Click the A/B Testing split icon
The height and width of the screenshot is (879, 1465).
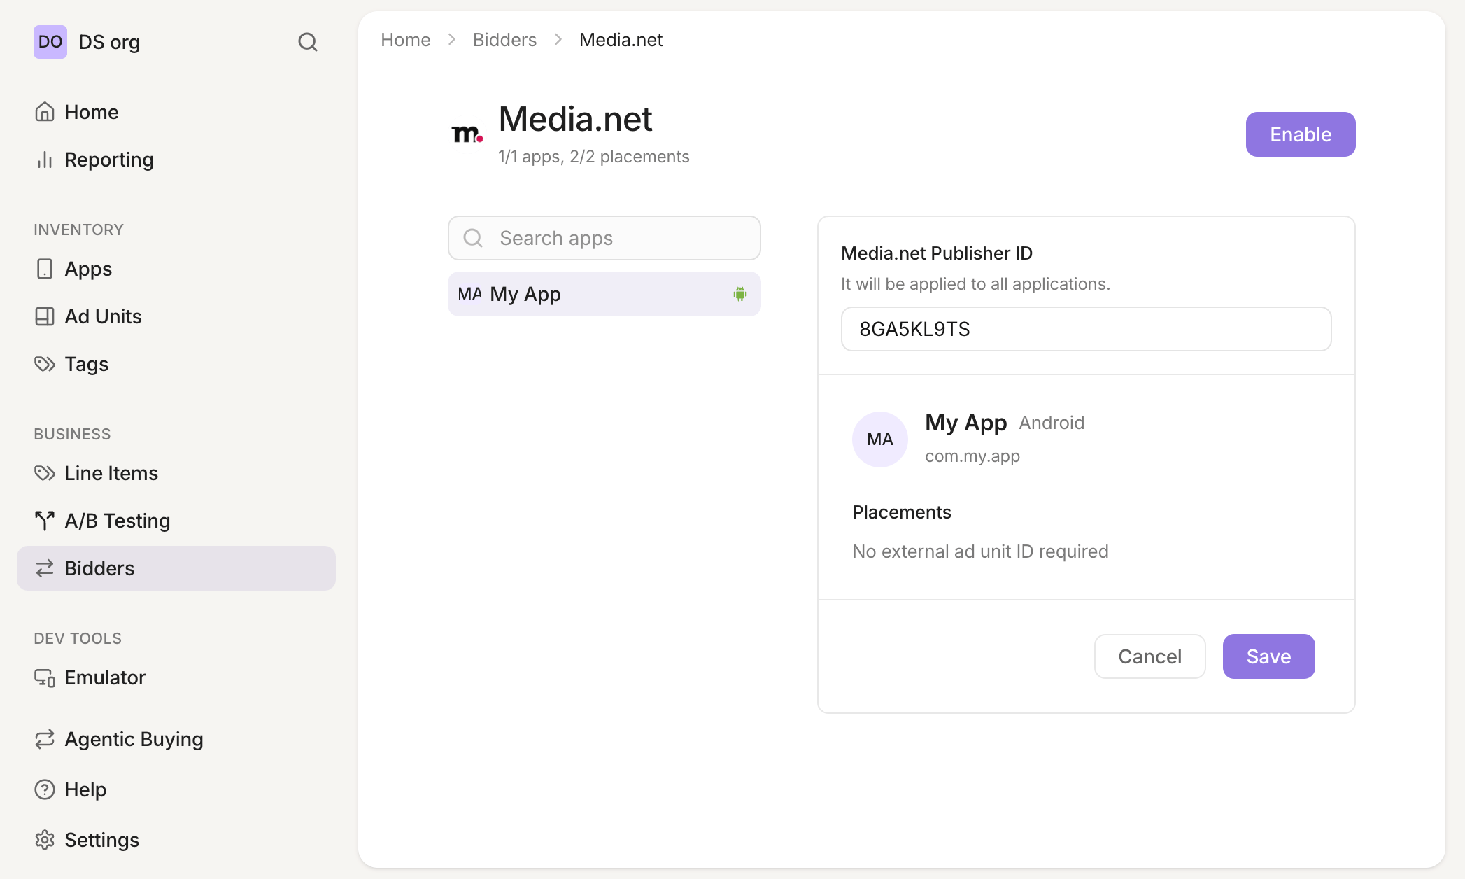45,521
